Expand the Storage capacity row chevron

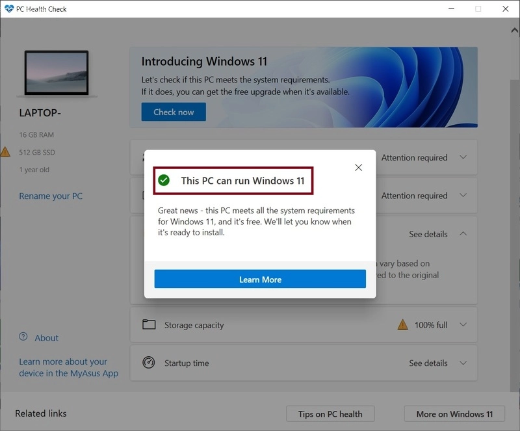(463, 324)
